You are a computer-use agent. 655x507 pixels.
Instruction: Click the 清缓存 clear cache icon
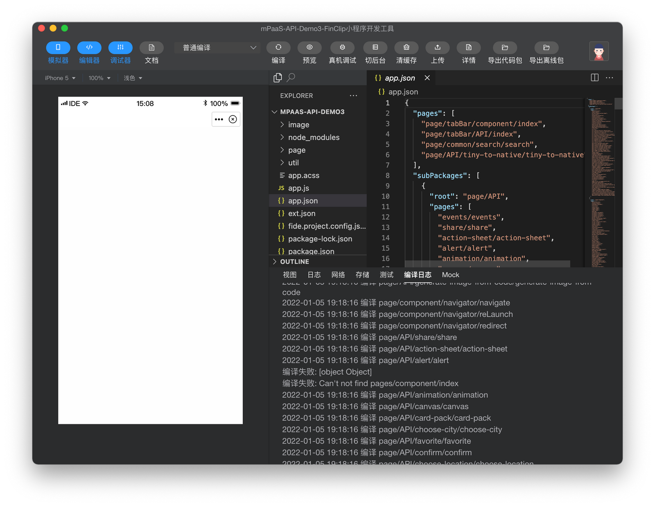(x=407, y=47)
